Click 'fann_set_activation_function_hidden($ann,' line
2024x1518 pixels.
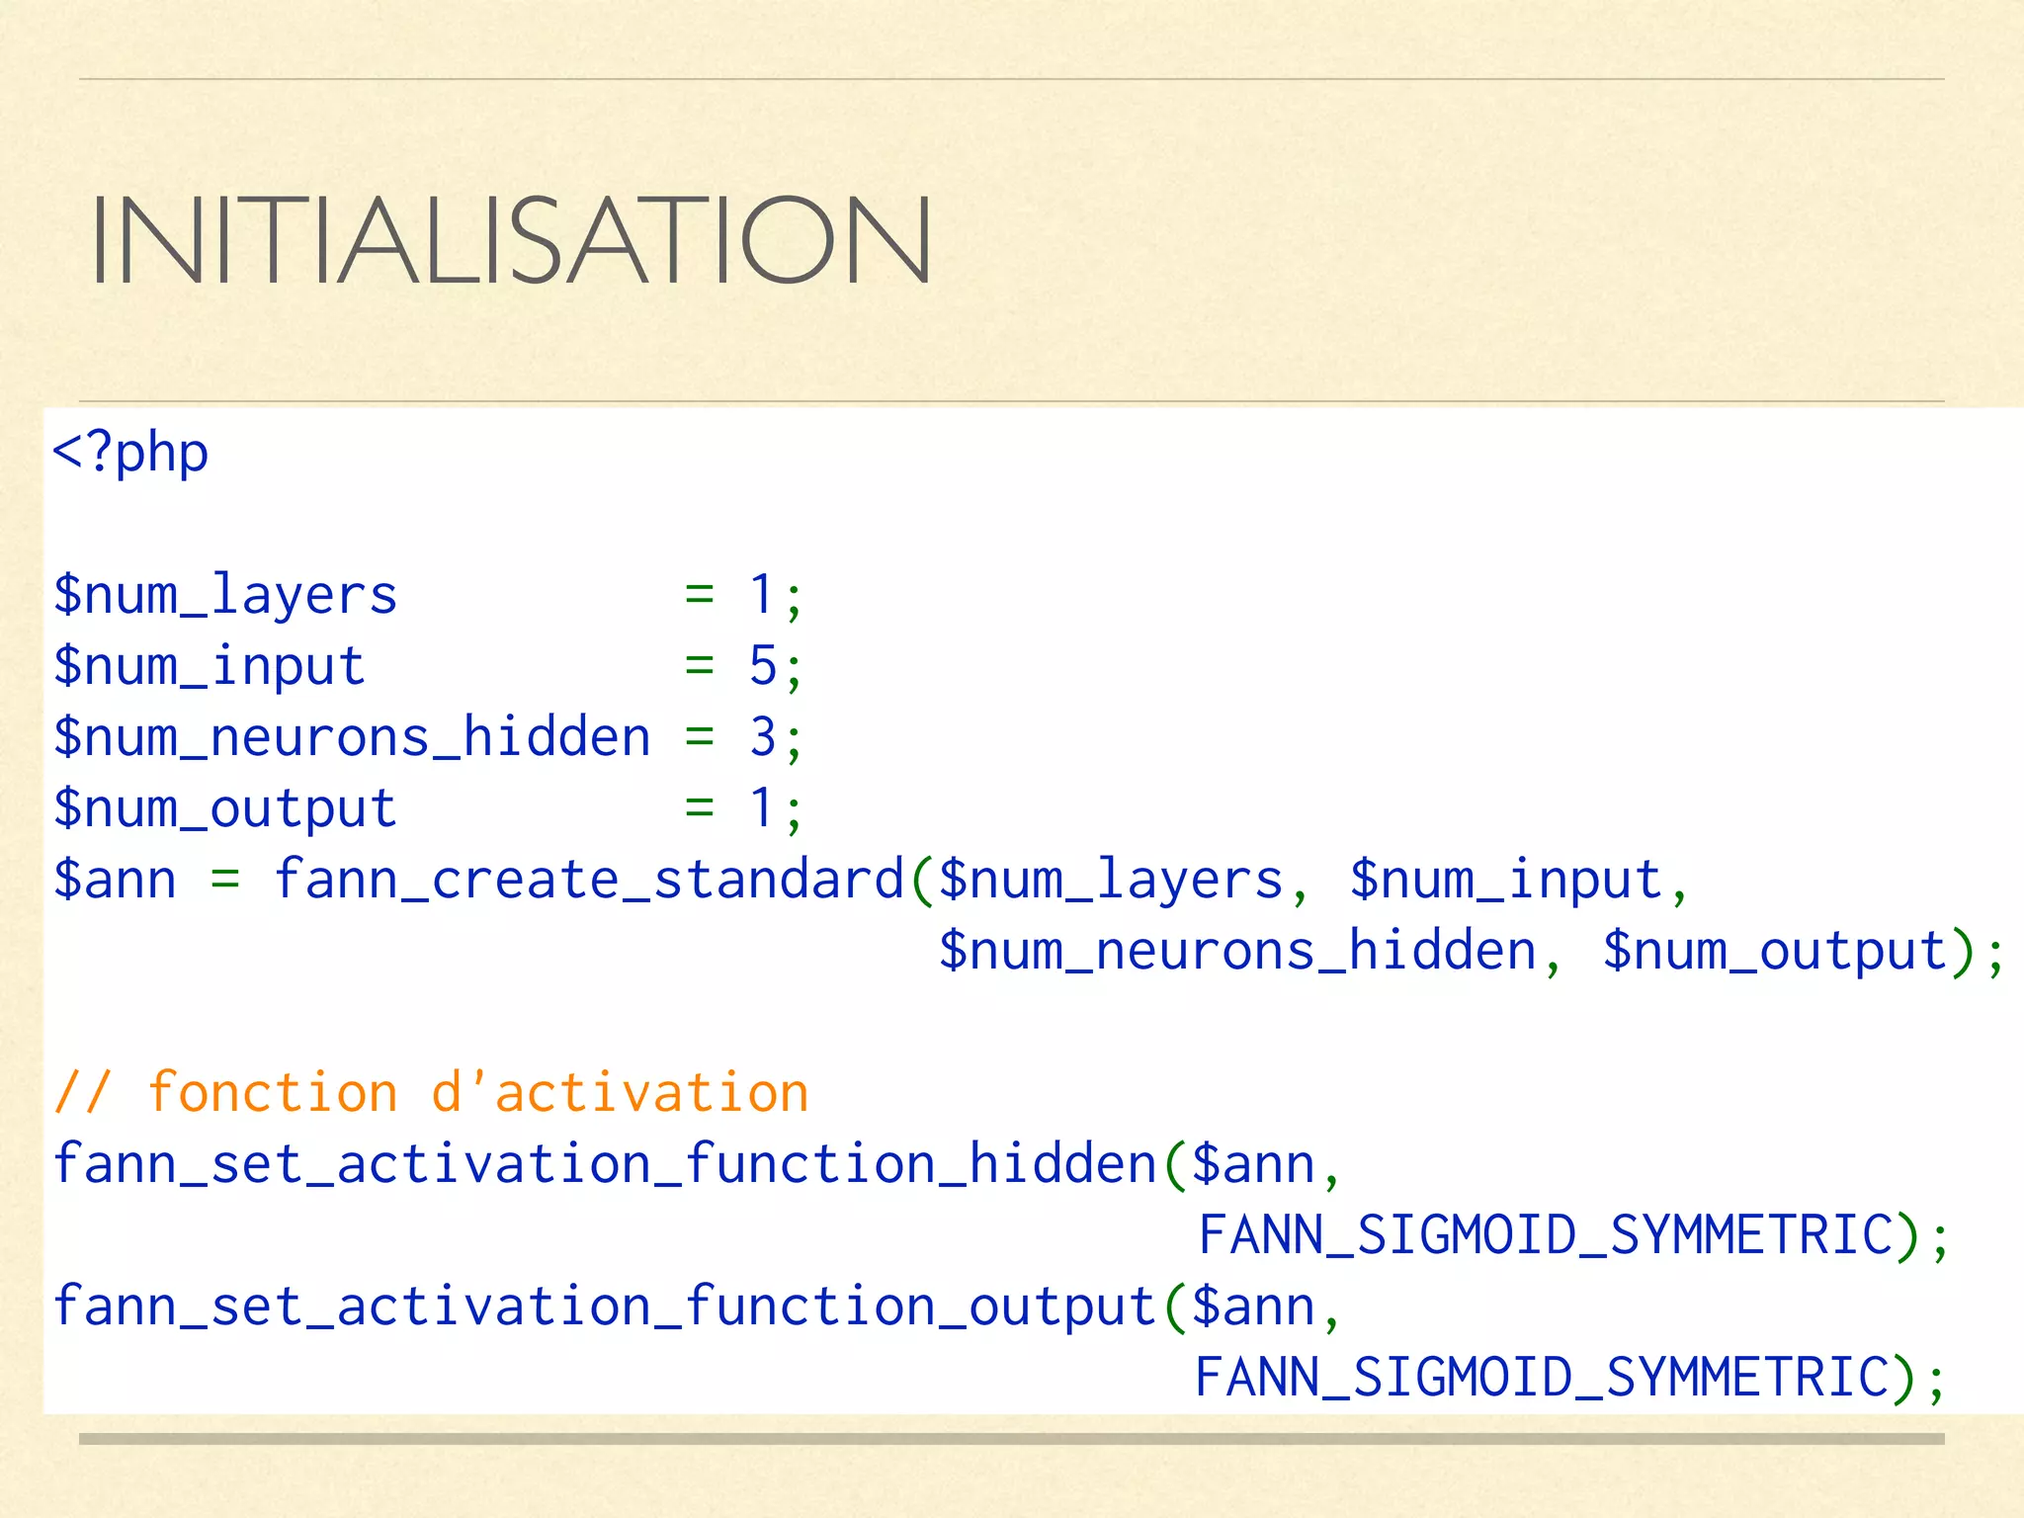point(697,1164)
